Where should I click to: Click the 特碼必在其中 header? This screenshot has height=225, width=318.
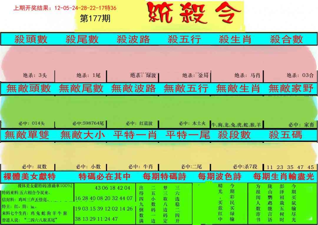click(x=105, y=177)
